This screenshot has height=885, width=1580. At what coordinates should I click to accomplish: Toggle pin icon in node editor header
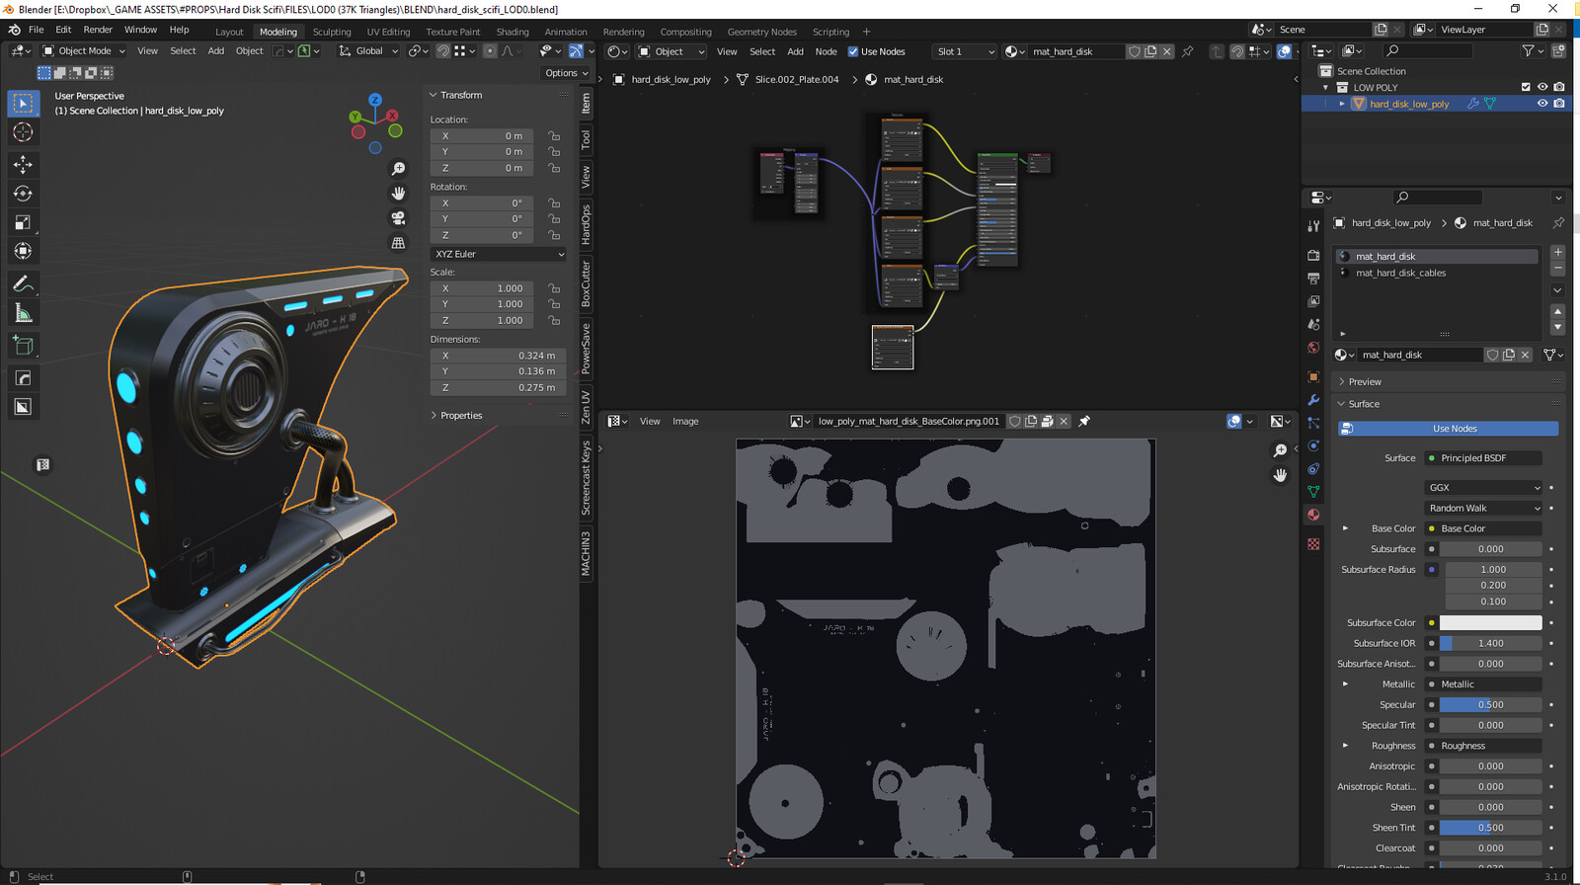pyautogui.click(x=1188, y=51)
